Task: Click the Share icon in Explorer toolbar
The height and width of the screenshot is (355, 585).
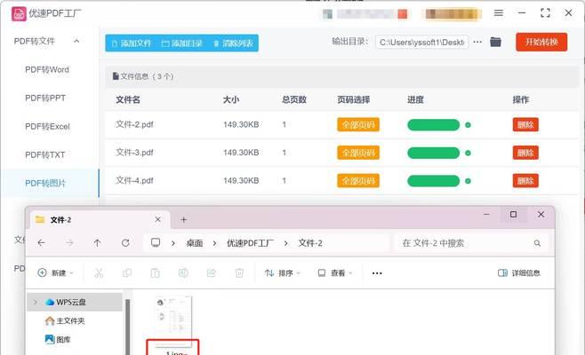Action: click(x=212, y=273)
